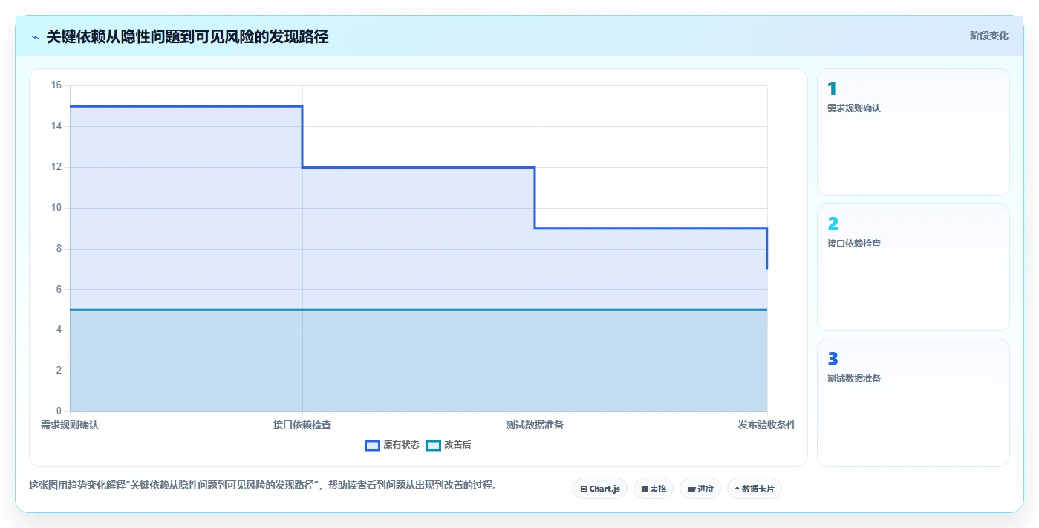
Task: Toggle the 改善后 legend item
Action: (x=449, y=445)
